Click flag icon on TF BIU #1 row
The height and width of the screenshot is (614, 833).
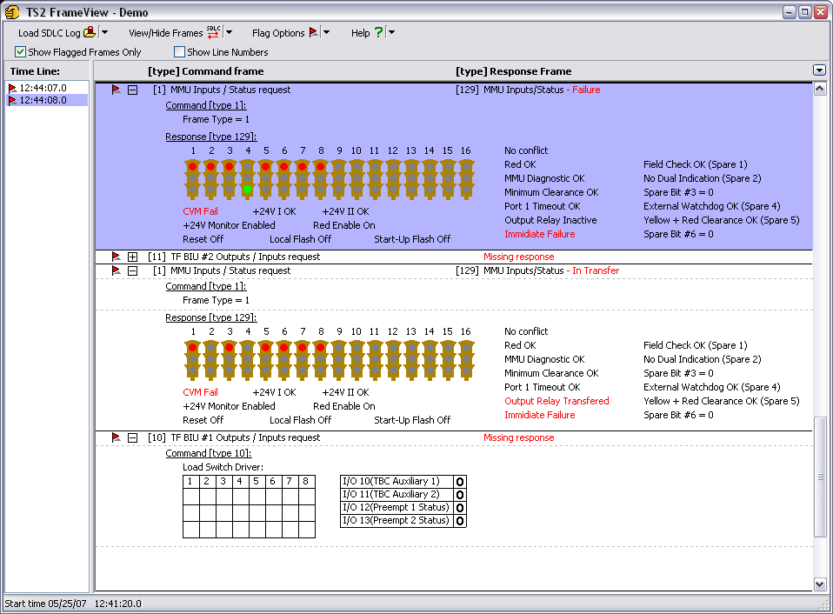(x=116, y=437)
